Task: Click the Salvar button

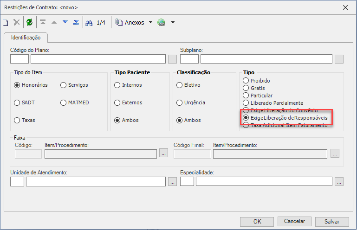Action: click(332, 222)
